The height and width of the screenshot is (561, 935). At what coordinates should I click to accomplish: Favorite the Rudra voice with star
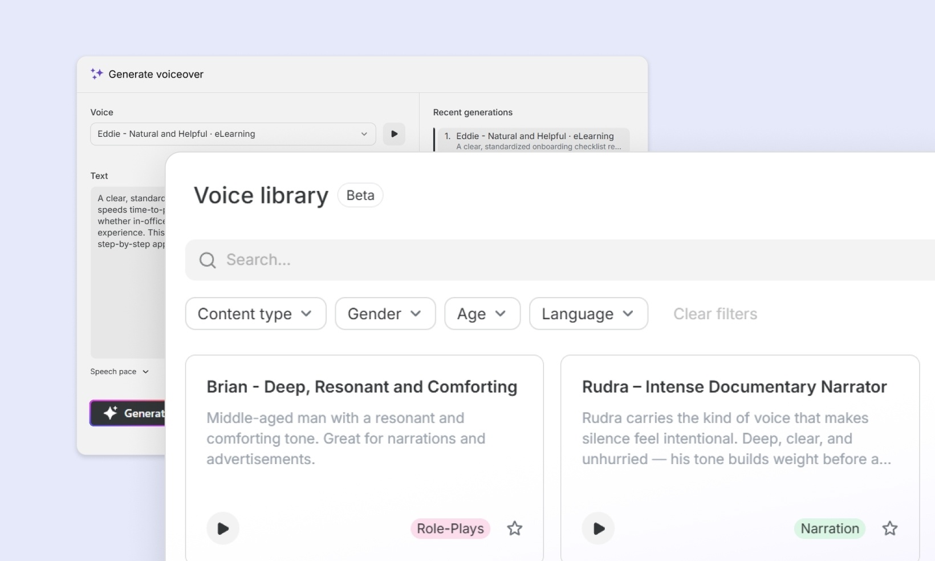[x=890, y=529]
